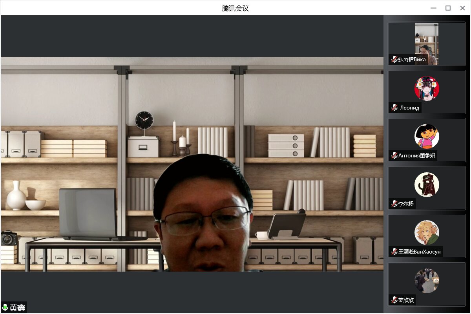The image size is (471, 314).
Task: Select 姜欣欣's muted microphone icon
Action: [x=394, y=300]
